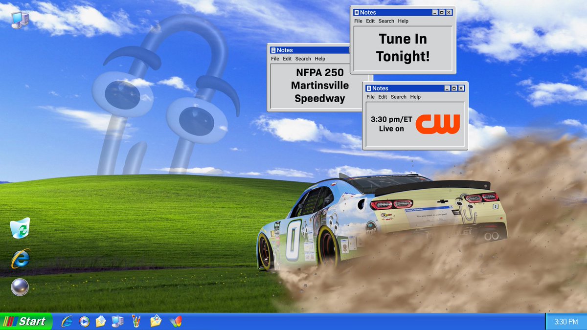
Task: Launch Internet Explorer from taskbar quick launch
Action: tap(67, 321)
